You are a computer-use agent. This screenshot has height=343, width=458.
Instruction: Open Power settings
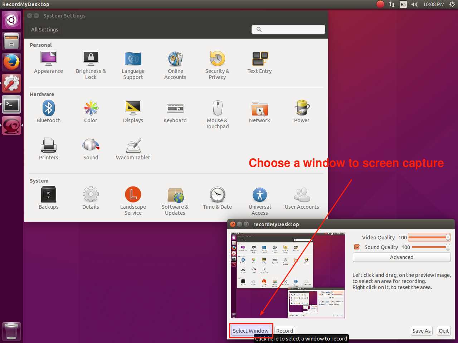pyautogui.click(x=302, y=112)
